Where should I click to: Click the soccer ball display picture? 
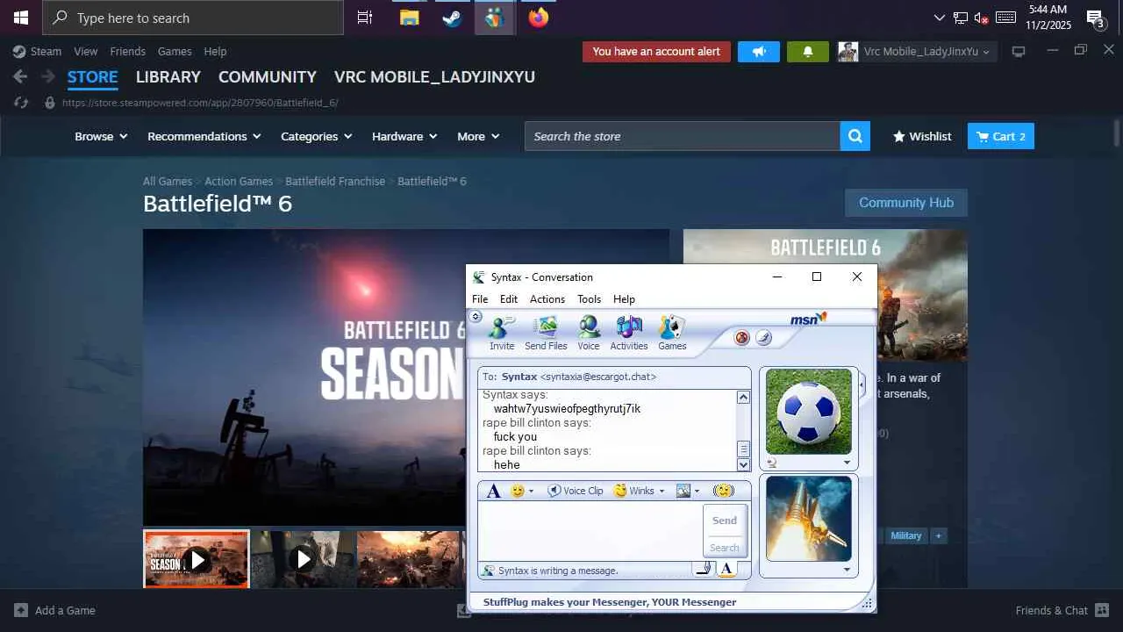click(x=809, y=412)
